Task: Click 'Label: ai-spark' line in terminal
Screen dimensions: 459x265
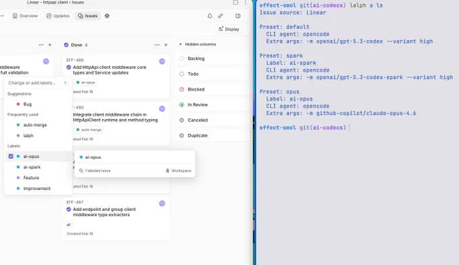Action: pyautogui.click(x=291, y=63)
